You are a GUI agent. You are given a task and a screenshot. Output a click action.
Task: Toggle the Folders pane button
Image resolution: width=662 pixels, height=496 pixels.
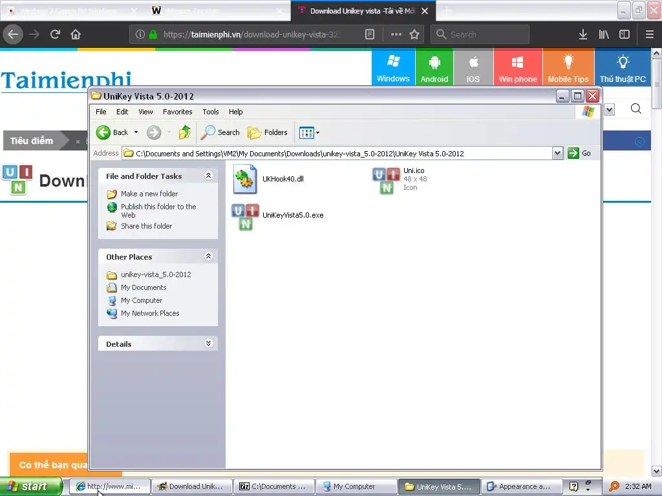268,132
